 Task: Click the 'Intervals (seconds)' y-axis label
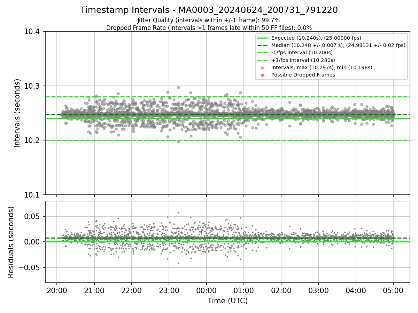tap(17, 113)
